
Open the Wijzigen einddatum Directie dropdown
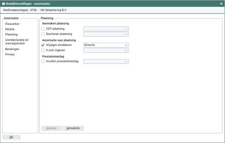coord(106,45)
